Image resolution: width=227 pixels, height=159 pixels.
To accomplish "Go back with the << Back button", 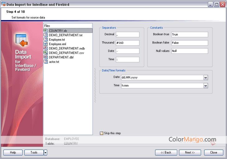I will click(166, 153).
